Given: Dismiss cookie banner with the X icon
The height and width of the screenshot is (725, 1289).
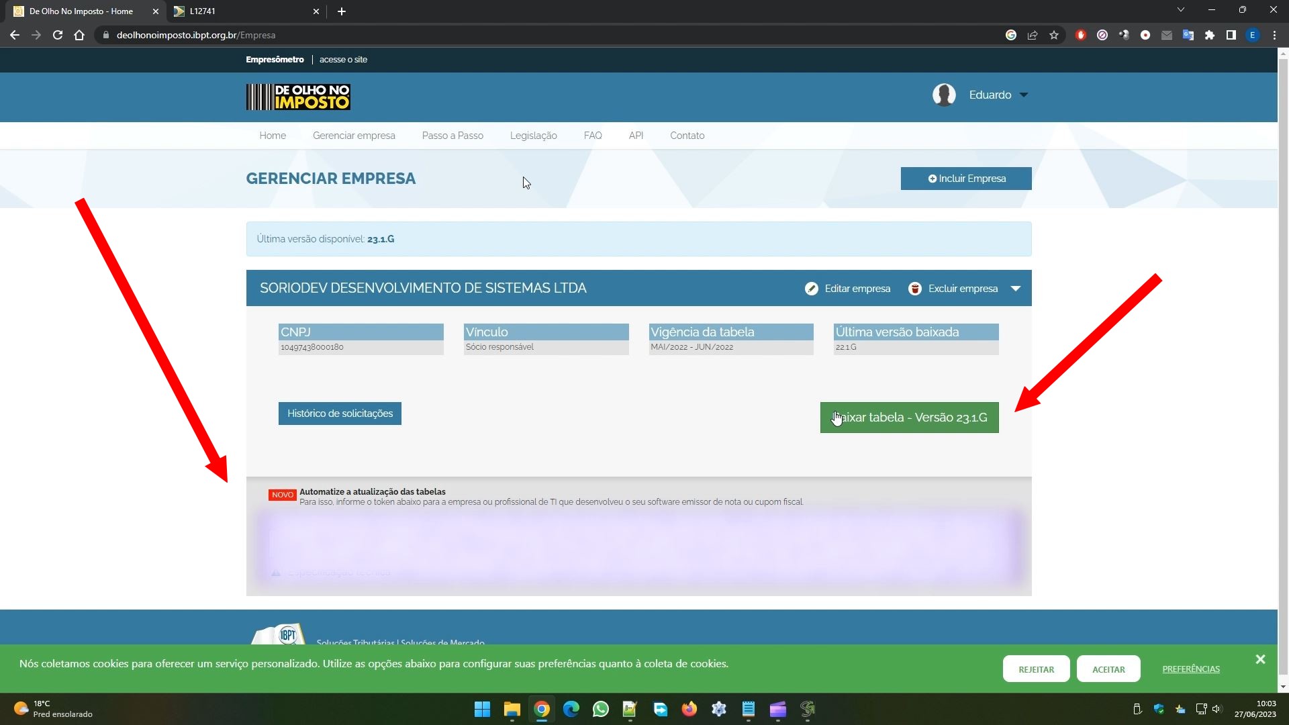Looking at the screenshot, I should click(x=1260, y=659).
